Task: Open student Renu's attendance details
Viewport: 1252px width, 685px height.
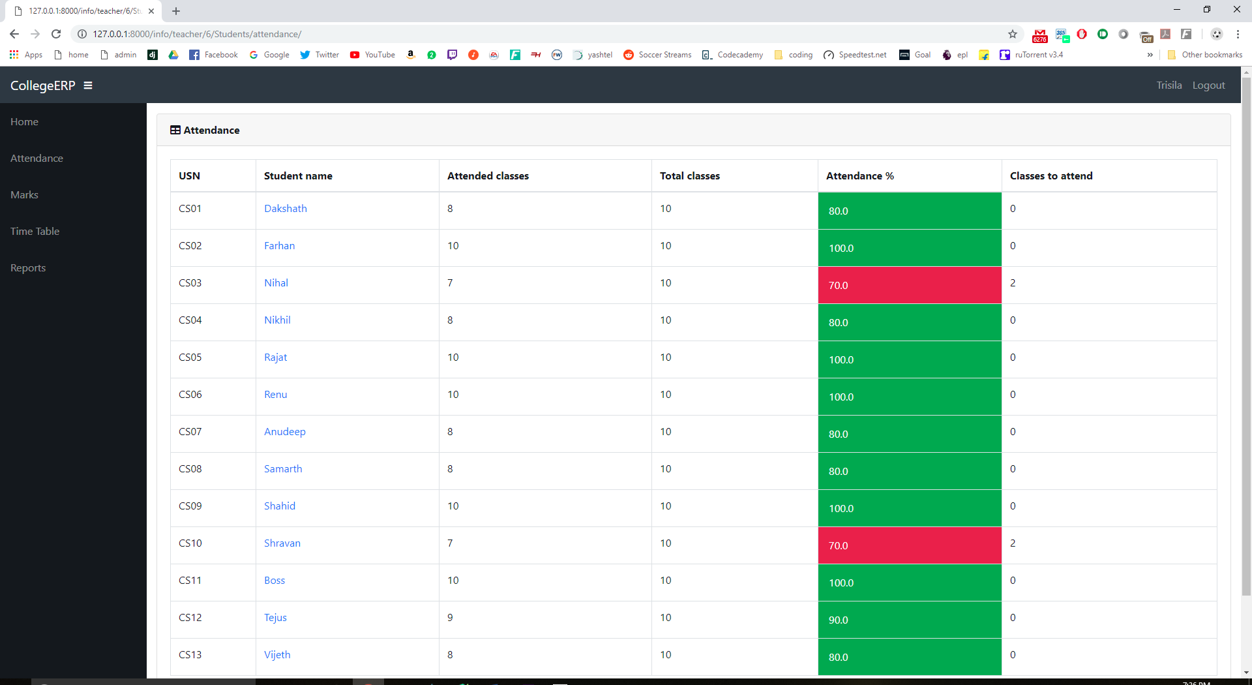Action: pyautogui.click(x=275, y=395)
